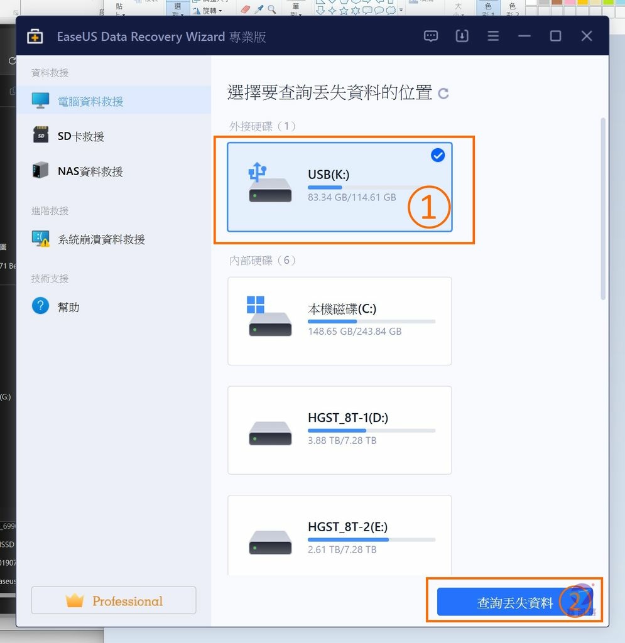Image resolution: width=625 pixels, height=643 pixels.
Task: Click the EaseUS first-aid kit logo icon
Action: pos(35,36)
